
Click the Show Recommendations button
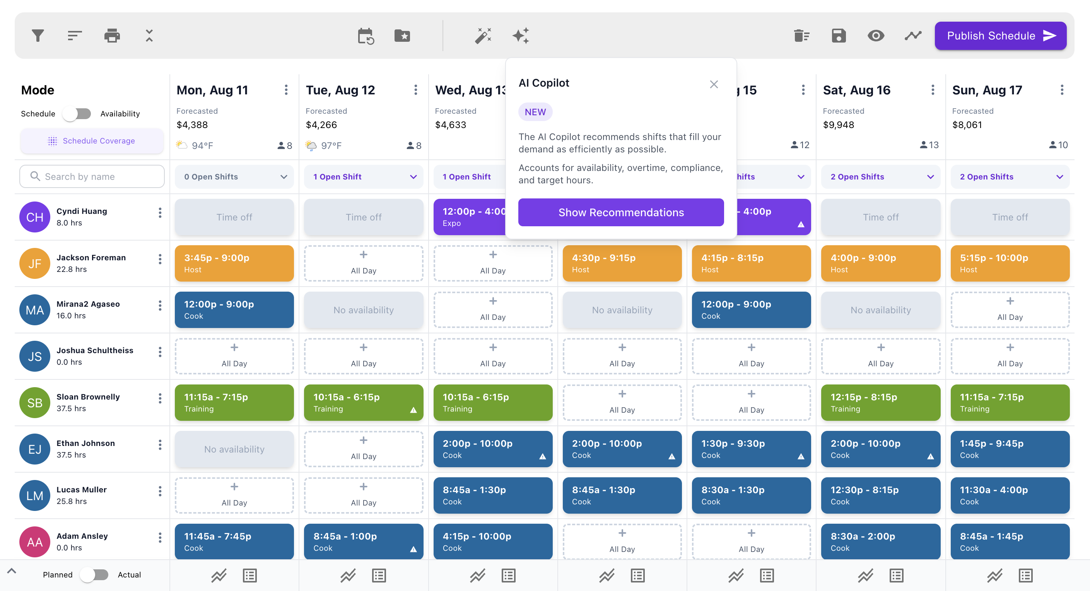click(x=621, y=212)
